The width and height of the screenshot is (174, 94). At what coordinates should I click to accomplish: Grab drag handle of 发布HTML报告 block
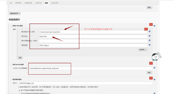point(11,26)
